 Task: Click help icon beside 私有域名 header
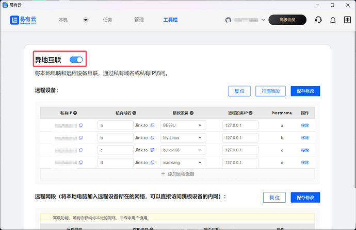[135, 113]
